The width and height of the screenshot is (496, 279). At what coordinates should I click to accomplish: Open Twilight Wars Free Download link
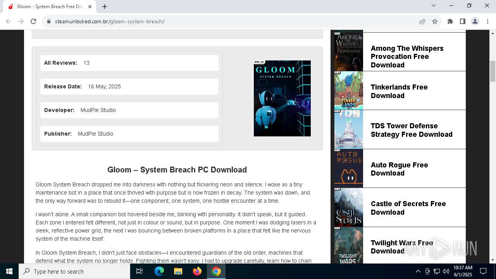click(x=402, y=247)
